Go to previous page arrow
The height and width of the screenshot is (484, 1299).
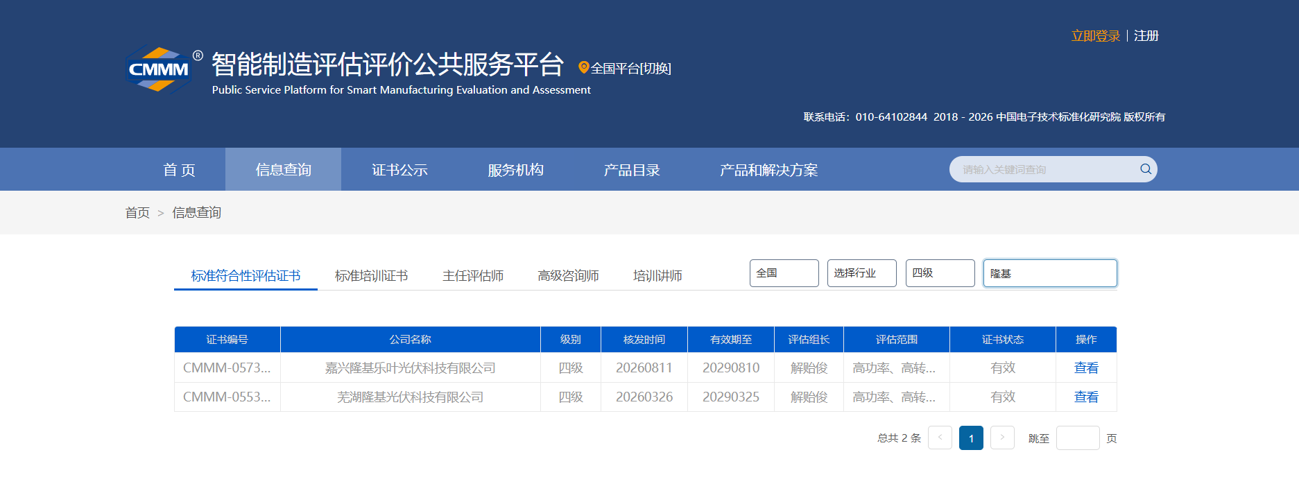pos(940,438)
